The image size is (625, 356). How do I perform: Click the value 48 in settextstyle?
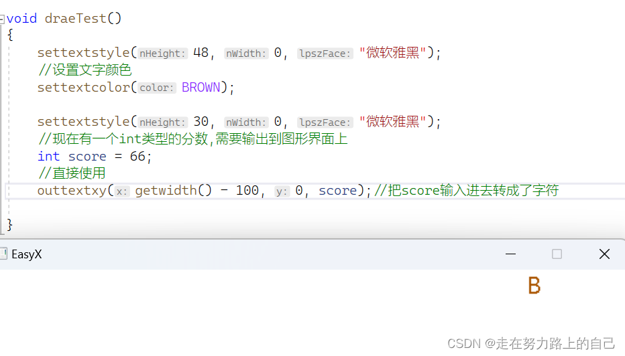201,52
